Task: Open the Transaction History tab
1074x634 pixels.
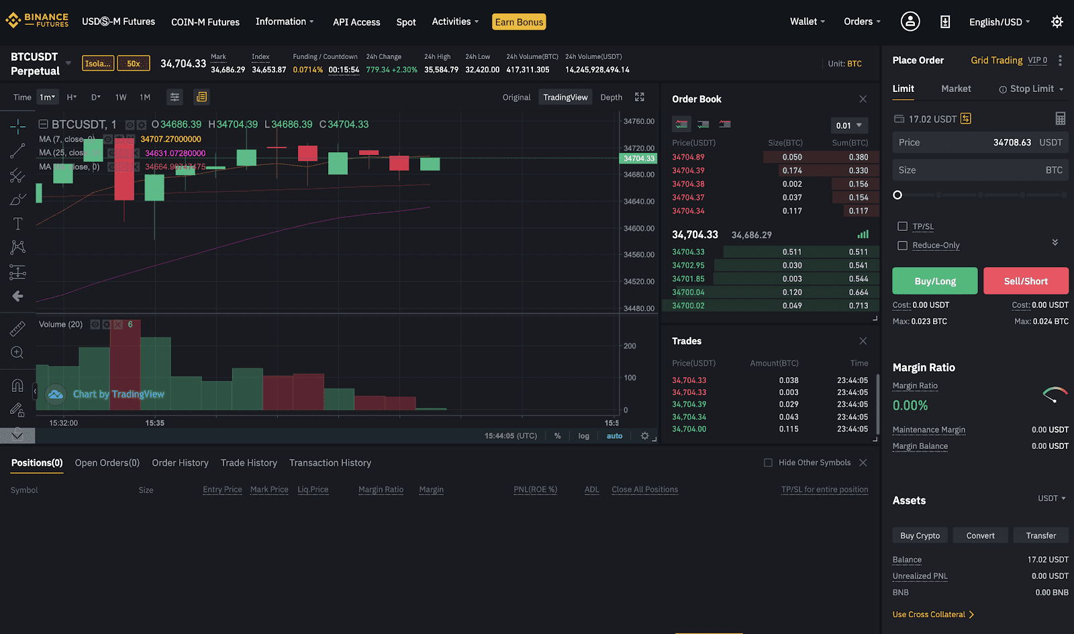Action: [330, 463]
